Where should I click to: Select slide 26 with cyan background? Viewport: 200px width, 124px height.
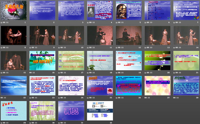(x=129, y=86)
